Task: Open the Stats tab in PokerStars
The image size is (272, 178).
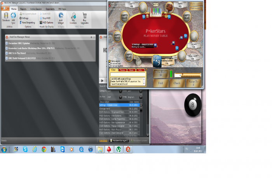Action: click(x=131, y=70)
